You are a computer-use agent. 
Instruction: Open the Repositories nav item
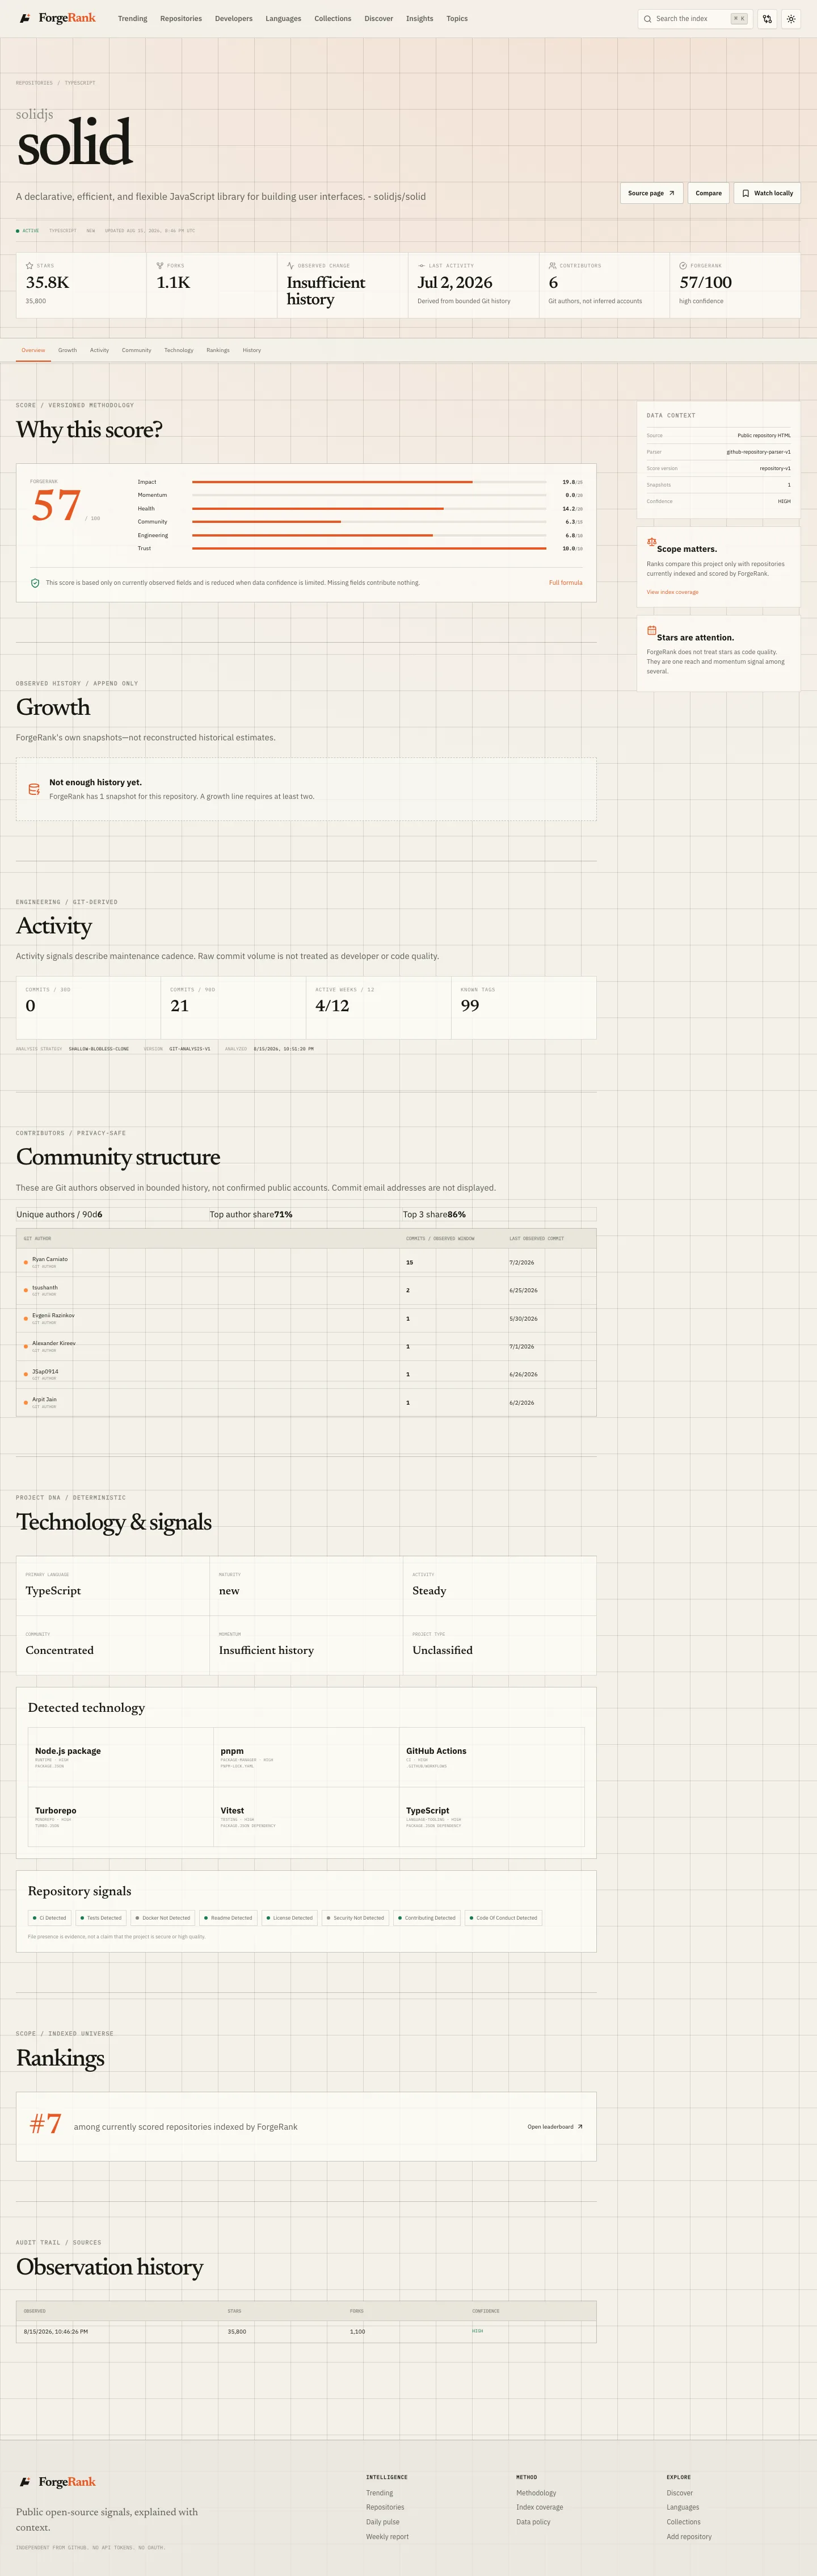point(181,19)
